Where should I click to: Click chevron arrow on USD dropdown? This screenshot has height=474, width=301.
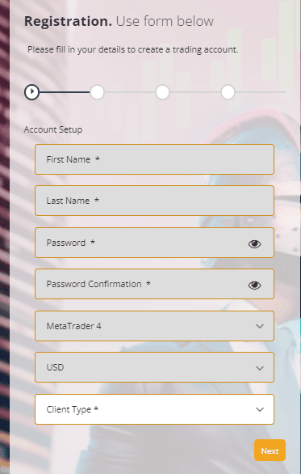tap(260, 368)
